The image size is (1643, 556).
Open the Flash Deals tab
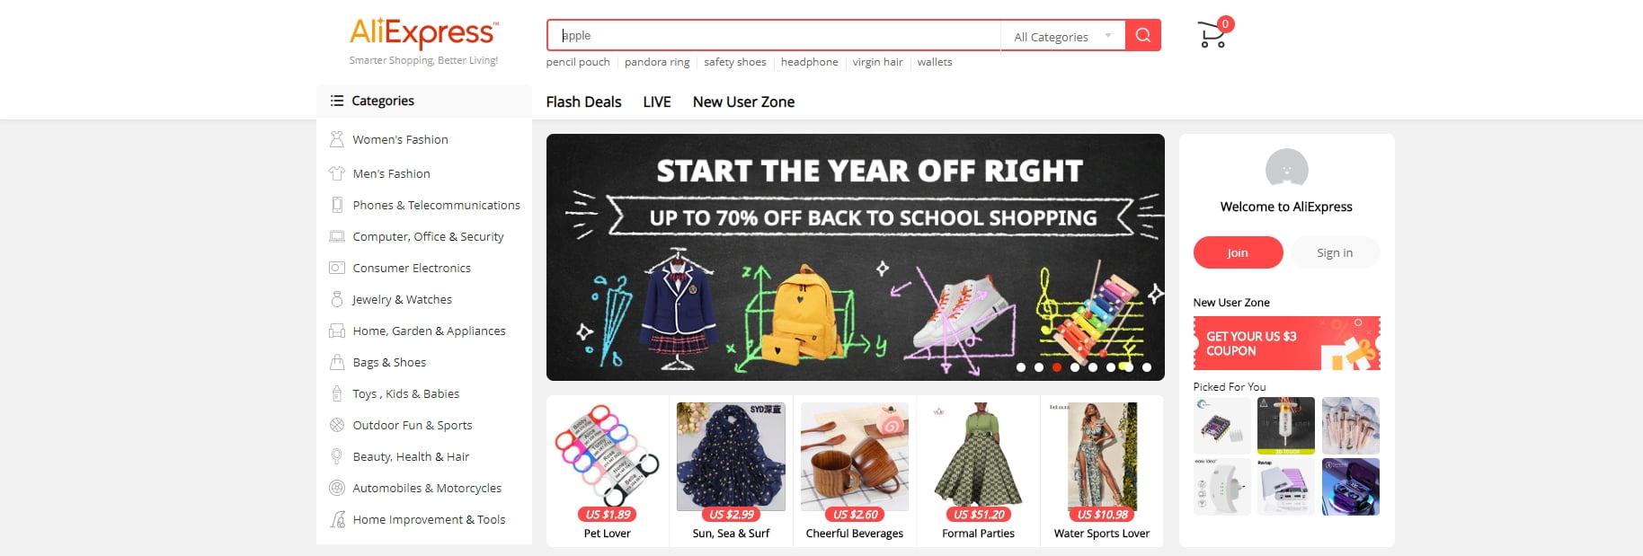(x=583, y=101)
